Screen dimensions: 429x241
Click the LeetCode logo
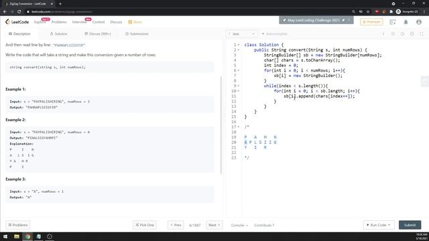[17, 22]
